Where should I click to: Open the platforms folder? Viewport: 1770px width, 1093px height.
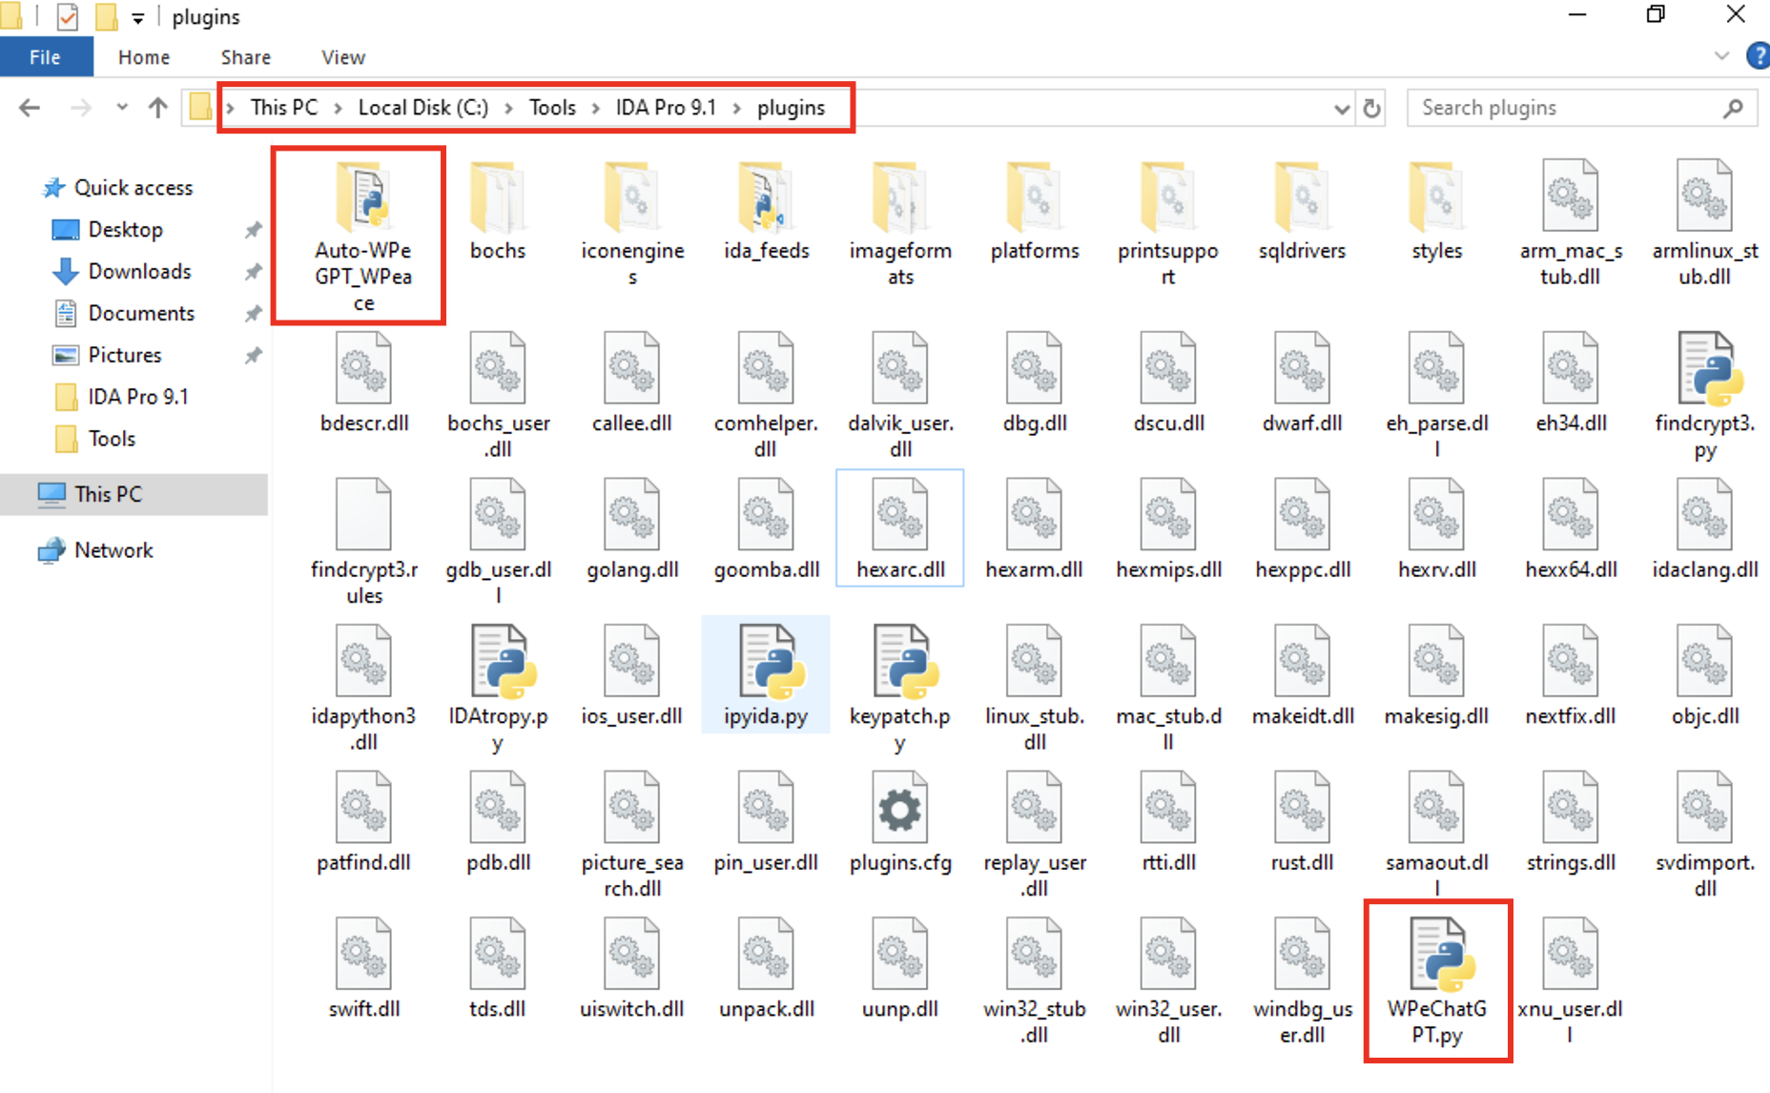(1035, 212)
